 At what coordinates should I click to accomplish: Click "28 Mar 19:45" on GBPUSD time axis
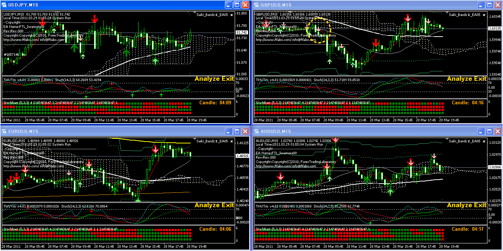tap(449, 120)
